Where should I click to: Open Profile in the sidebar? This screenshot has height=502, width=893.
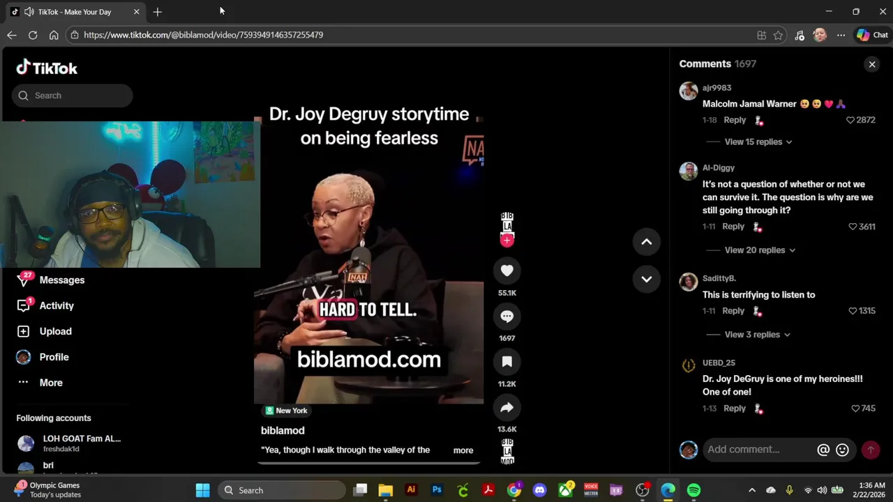click(x=43, y=357)
